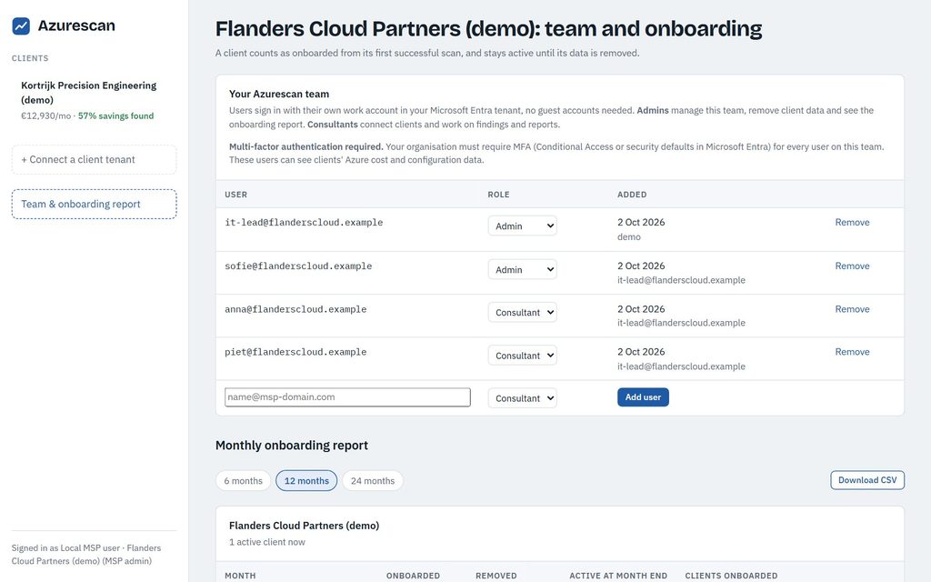Click the CLIENTS sidebar label
The image size is (931, 582).
30,58
